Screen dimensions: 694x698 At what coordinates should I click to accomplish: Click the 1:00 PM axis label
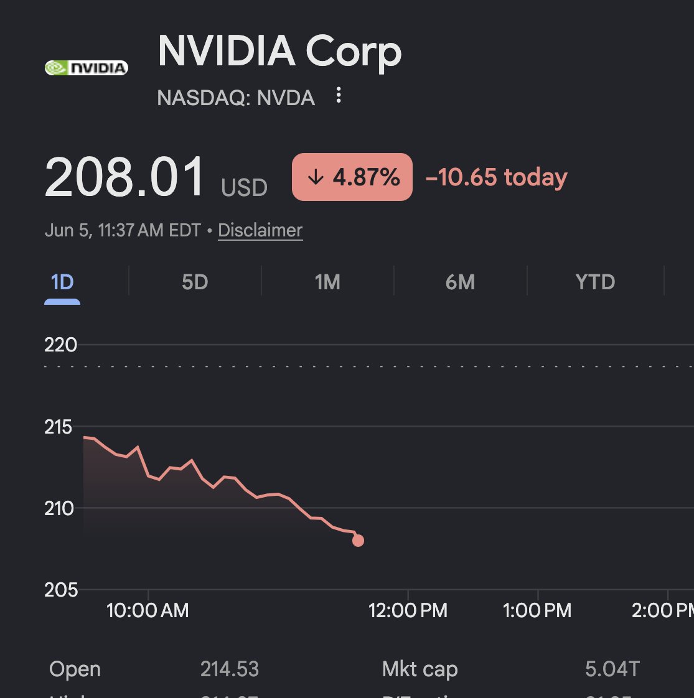[x=537, y=610]
